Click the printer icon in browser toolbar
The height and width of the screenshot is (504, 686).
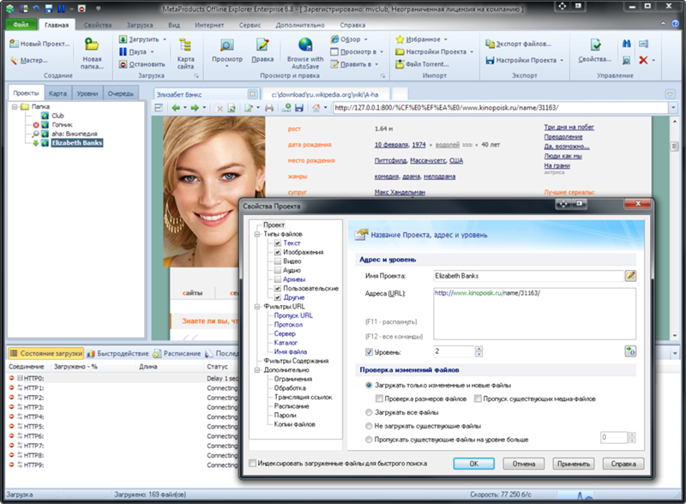pyautogui.click(x=269, y=108)
